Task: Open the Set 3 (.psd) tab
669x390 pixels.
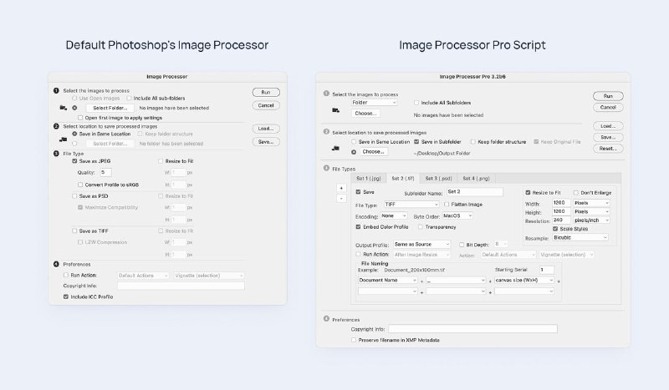Action: click(438, 179)
